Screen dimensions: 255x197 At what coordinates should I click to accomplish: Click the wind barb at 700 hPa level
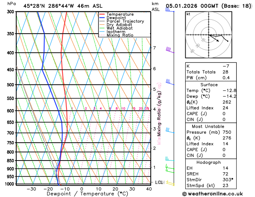170,131
